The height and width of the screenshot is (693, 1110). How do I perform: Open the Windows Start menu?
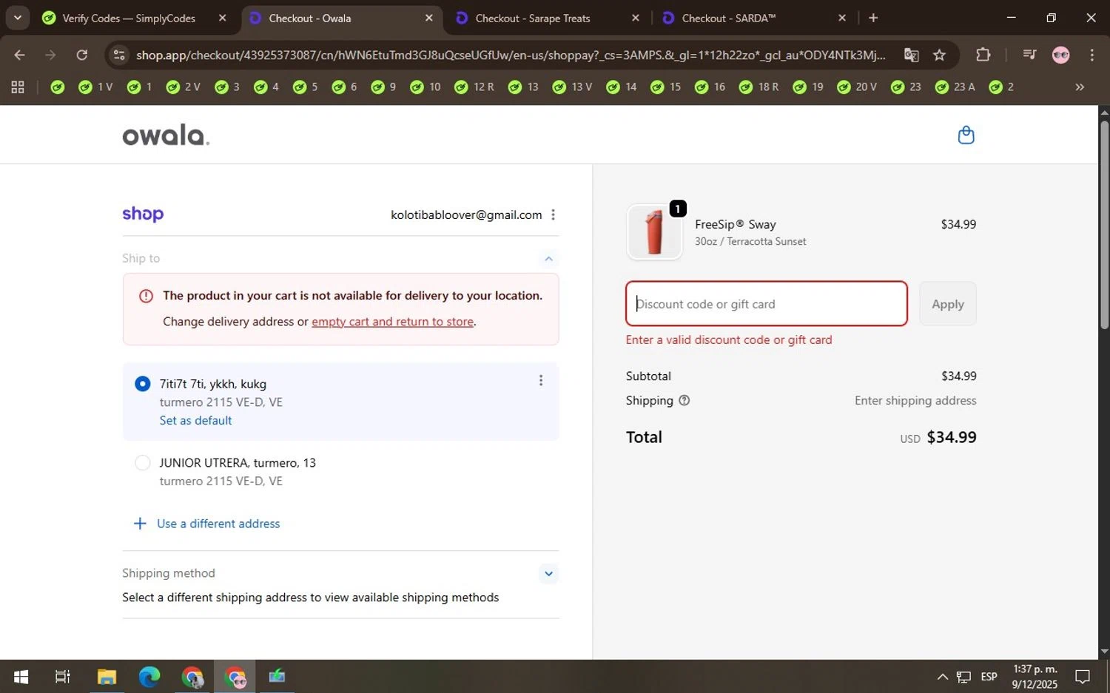[x=21, y=676]
